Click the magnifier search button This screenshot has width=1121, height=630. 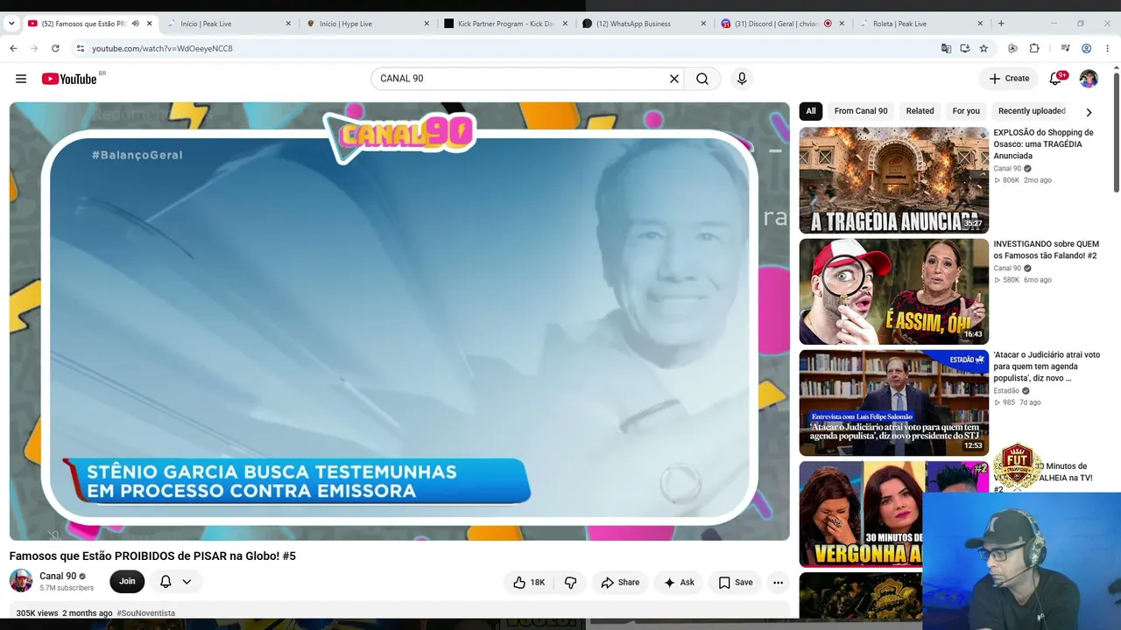[702, 79]
